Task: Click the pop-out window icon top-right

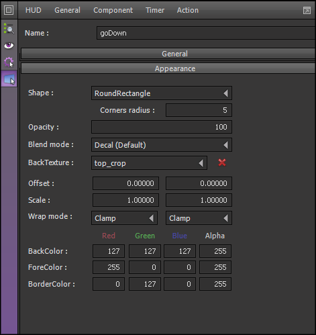Action: click(307, 10)
